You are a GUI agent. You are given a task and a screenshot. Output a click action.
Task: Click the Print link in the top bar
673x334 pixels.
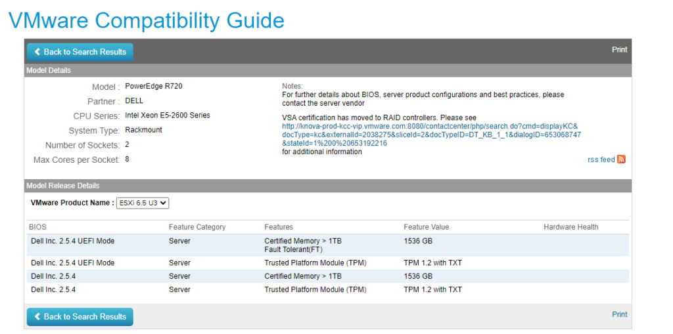(619, 50)
